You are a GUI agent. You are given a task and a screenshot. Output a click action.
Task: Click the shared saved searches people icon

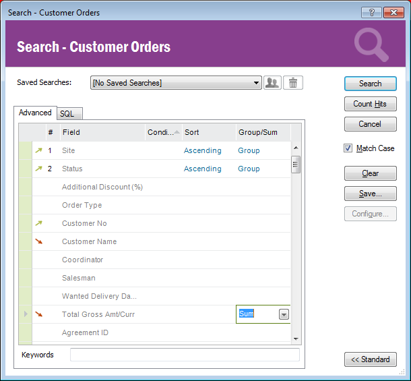tap(272, 83)
